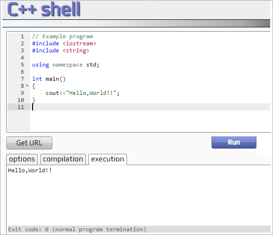The width and height of the screenshot is (273, 235).
Task: Click the int main() line
Action: (49, 79)
